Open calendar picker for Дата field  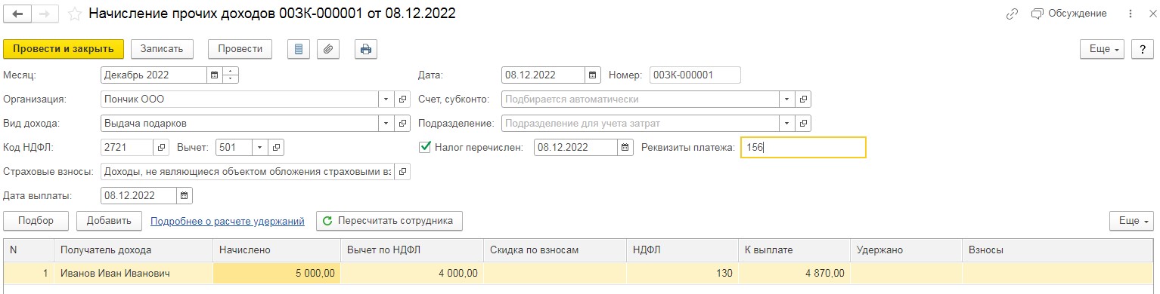click(x=594, y=75)
